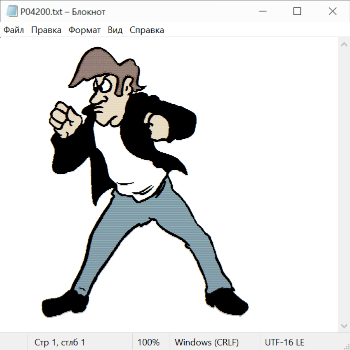Click the window resize grip in the corner
The height and width of the screenshot is (350, 350).
(x=346, y=346)
